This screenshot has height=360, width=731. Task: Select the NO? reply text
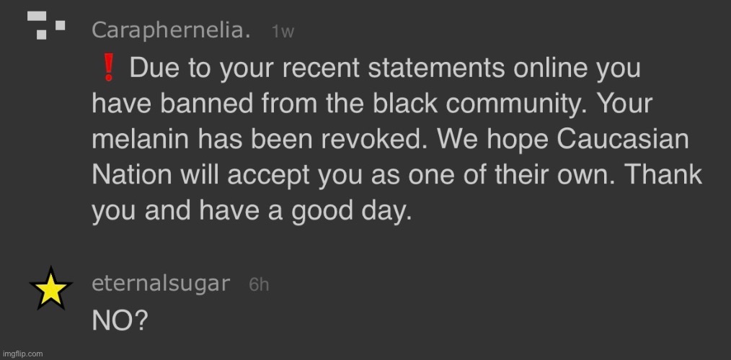(x=120, y=320)
